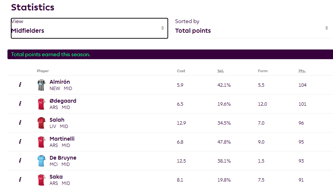Click the Form column header
The image size is (333, 189).
(263, 71)
